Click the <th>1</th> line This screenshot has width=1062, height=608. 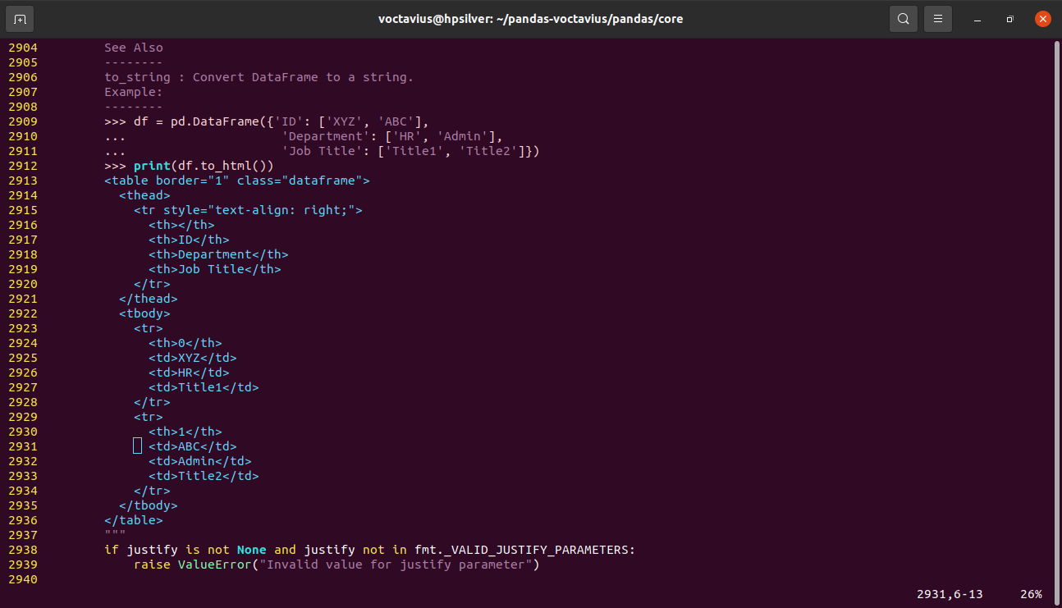185,432
